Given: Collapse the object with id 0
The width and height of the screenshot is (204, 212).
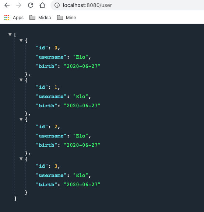Looking at the screenshot, I should tap(21, 41).
